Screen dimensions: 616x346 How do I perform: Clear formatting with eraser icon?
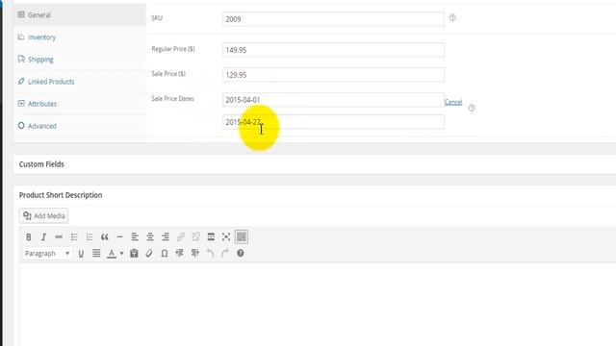(x=149, y=254)
